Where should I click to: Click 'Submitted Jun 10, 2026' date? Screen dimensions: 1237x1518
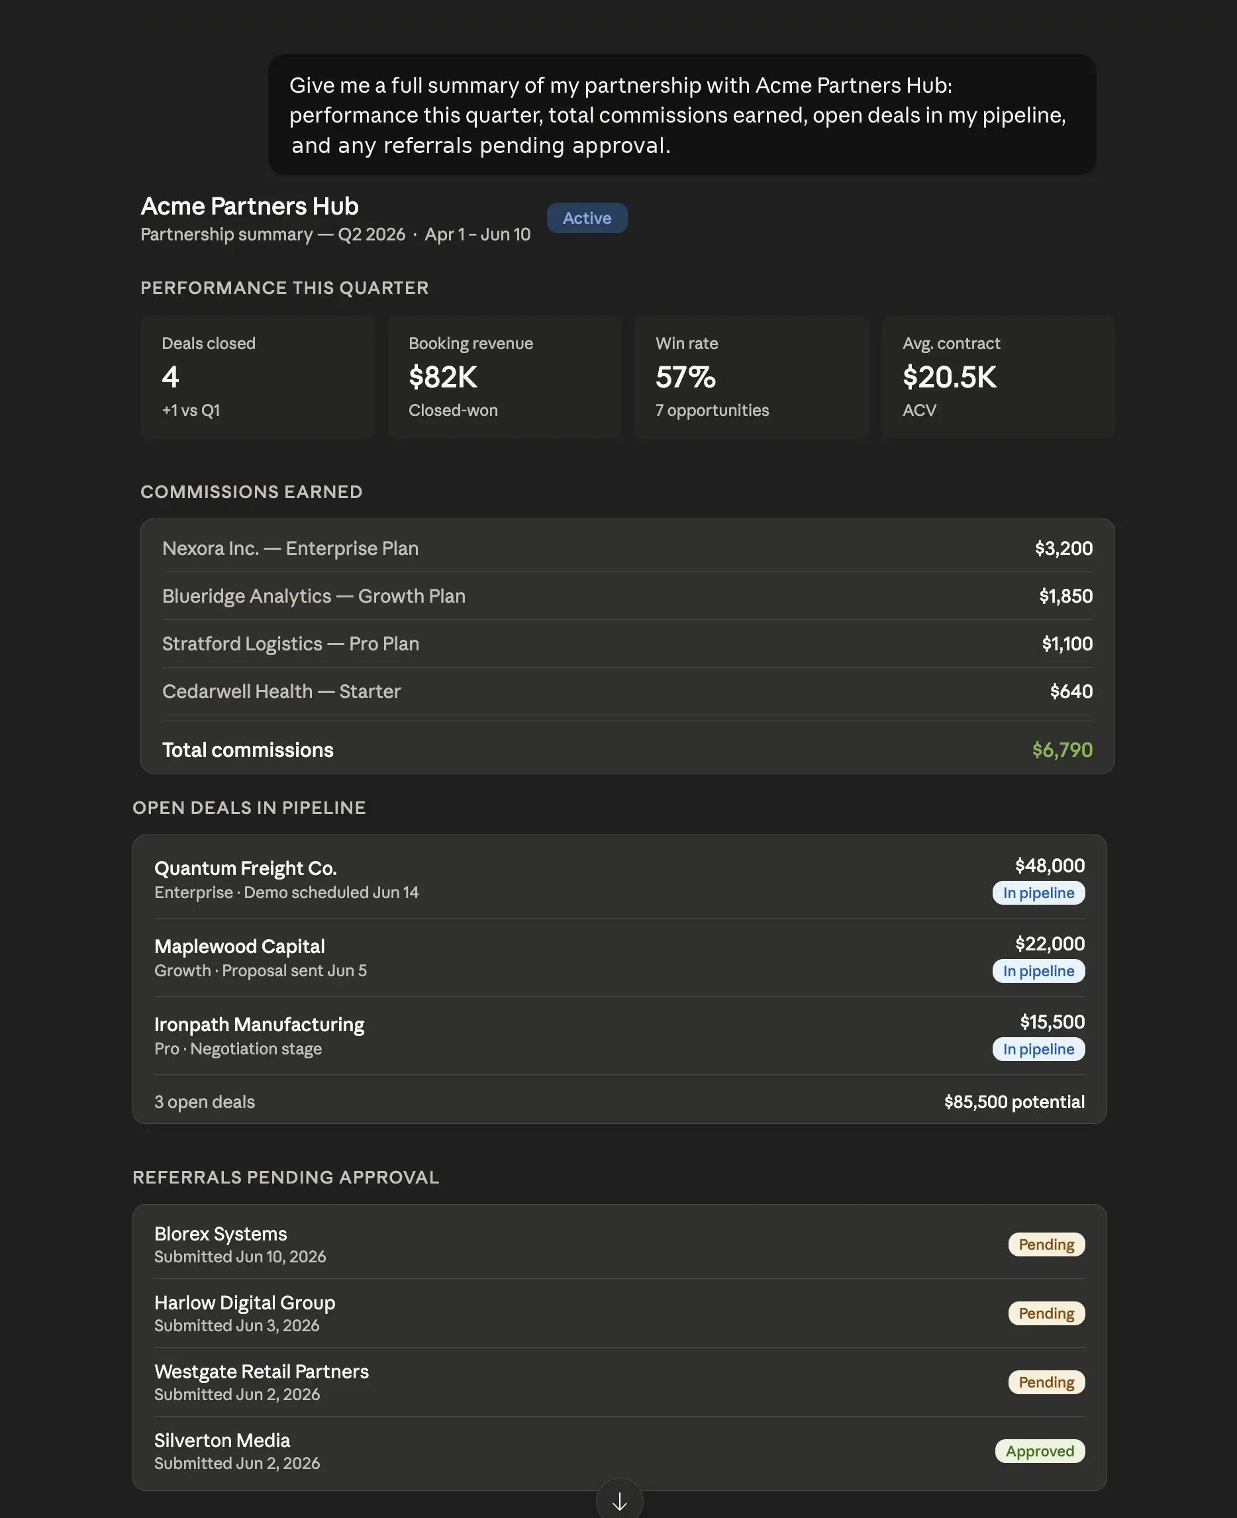[x=240, y=1257]
